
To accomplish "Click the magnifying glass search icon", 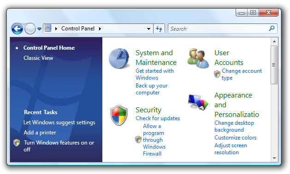I will click(x=272, y=28).
